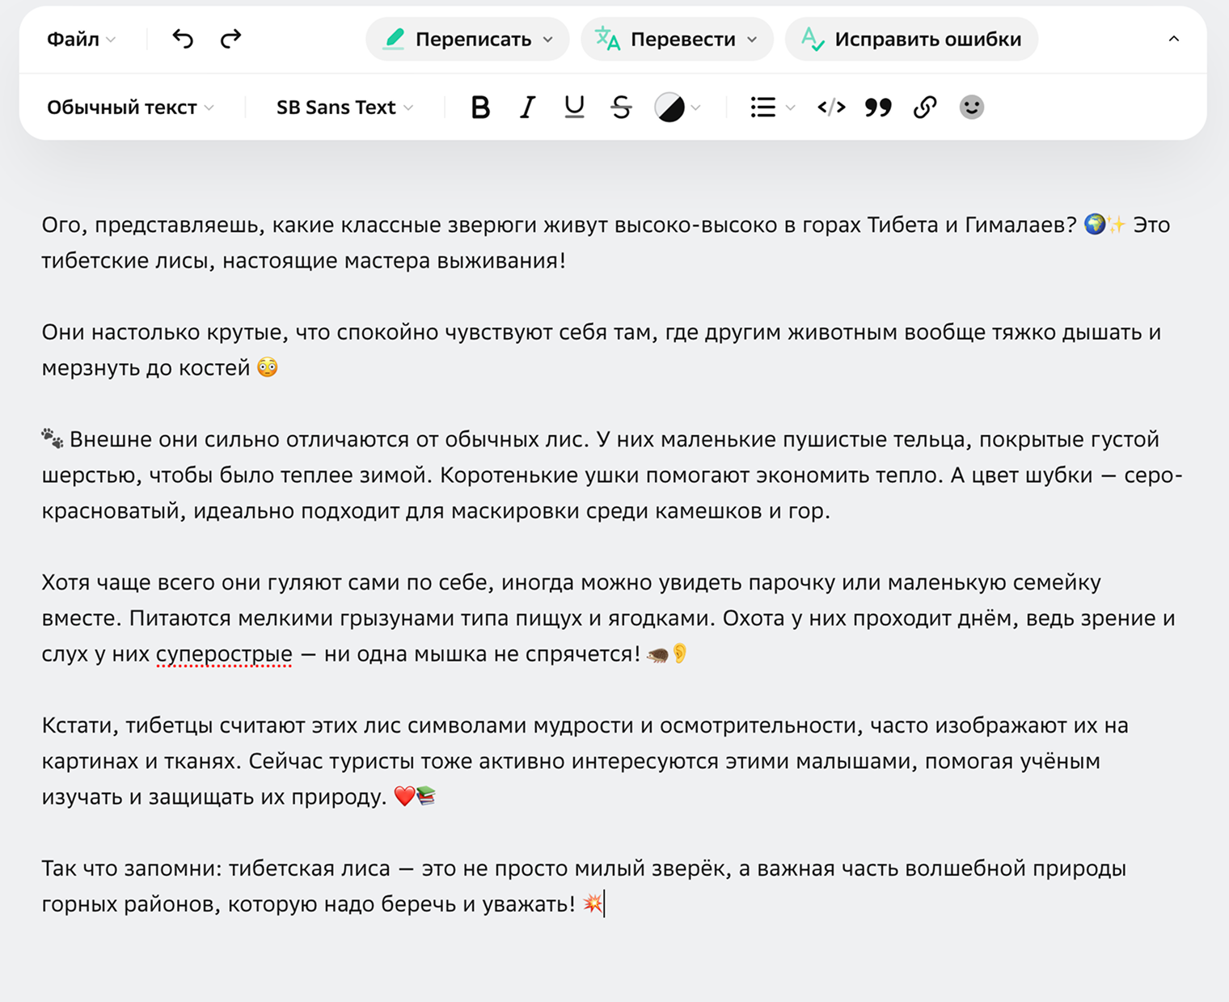This screenshot has width=1229, height=1002.
Task: Click the undo arrow
Action: pyautogui.click(x=182, y=38)
